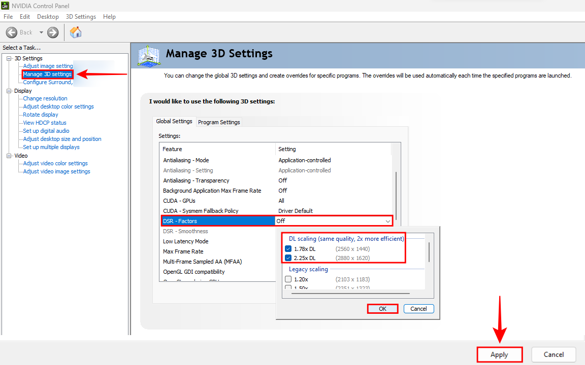Toggle the 2.25x DL checkbox
Image resolution: width=585 pixels, height=365 pixels.
point(288,258)
